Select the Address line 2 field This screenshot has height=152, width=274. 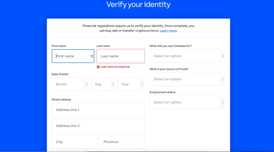point(98,126)
